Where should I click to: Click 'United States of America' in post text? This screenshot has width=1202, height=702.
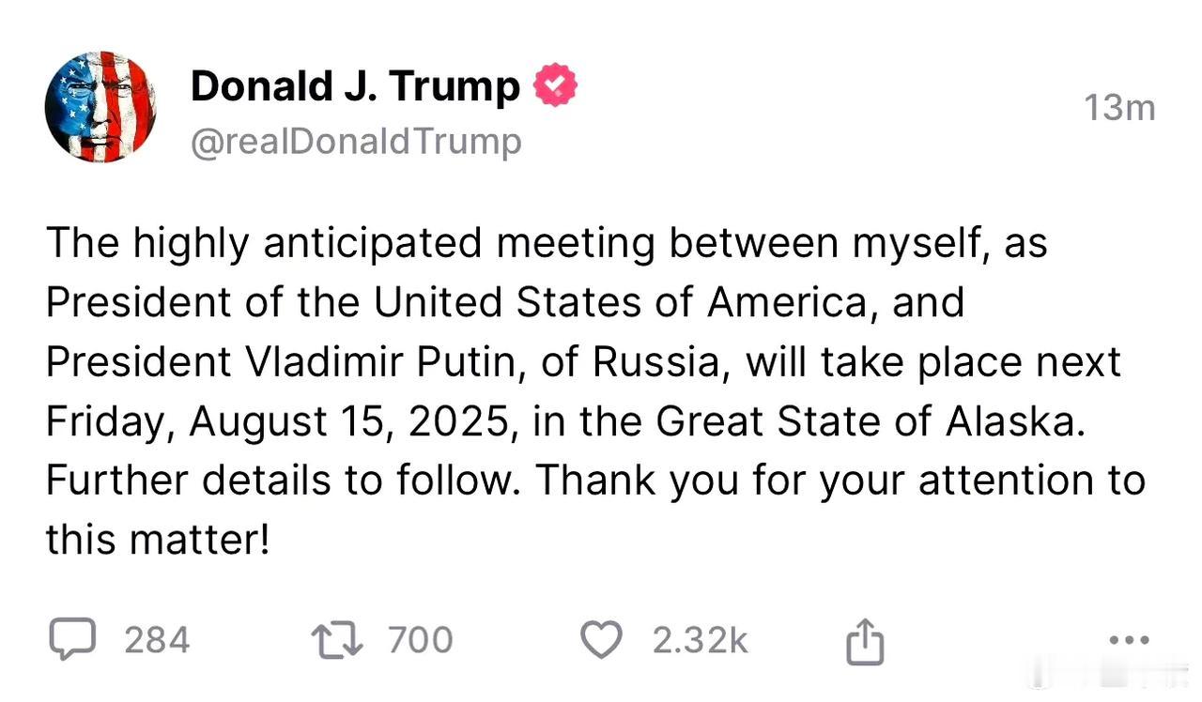click(x=622, y=303)
